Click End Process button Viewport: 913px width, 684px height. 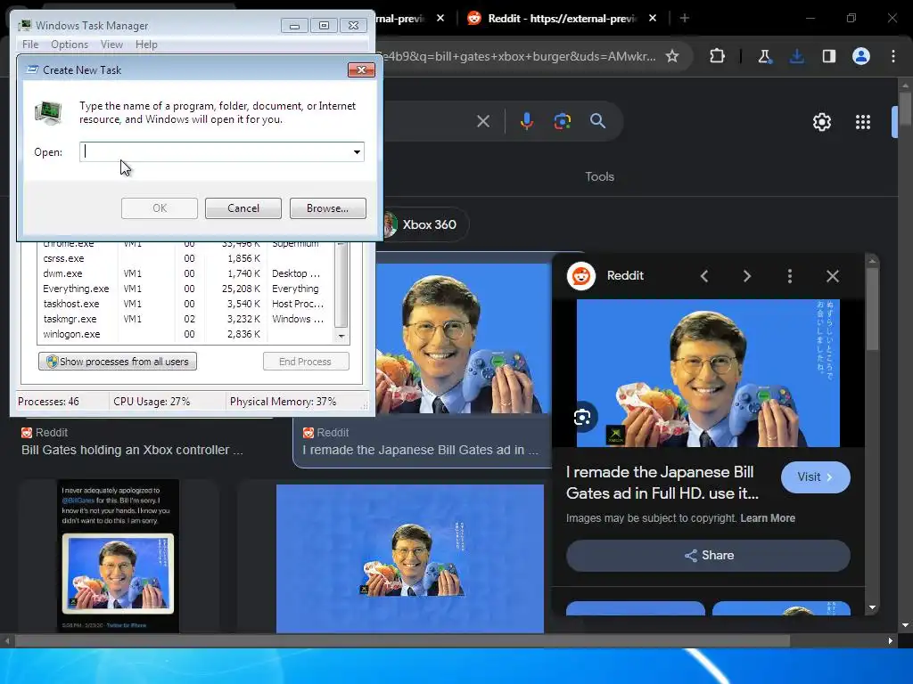(x=306, y=362)
